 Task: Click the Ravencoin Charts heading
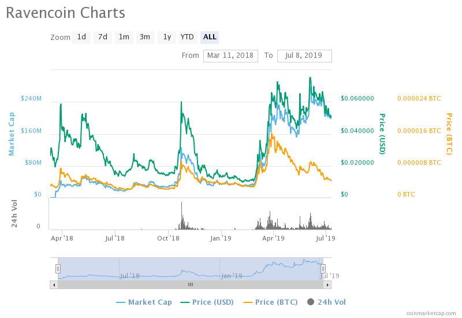65,13
